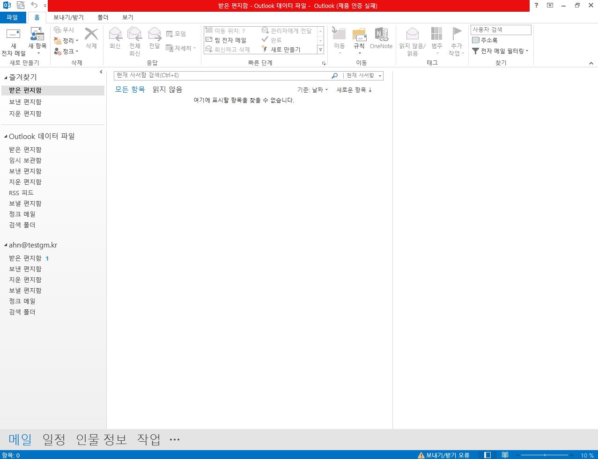Click the OneNote icon in ribbon

click(381, 36)
